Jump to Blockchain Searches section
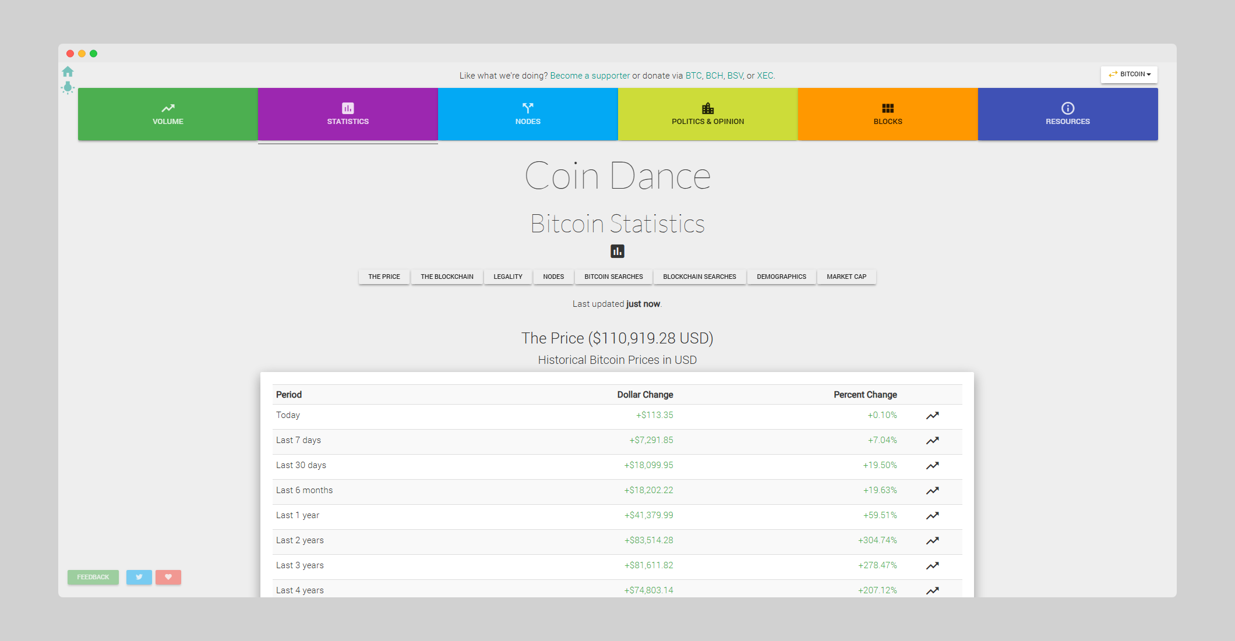The width and height of the screenshot is (1235, 641). tap(700, 277)
